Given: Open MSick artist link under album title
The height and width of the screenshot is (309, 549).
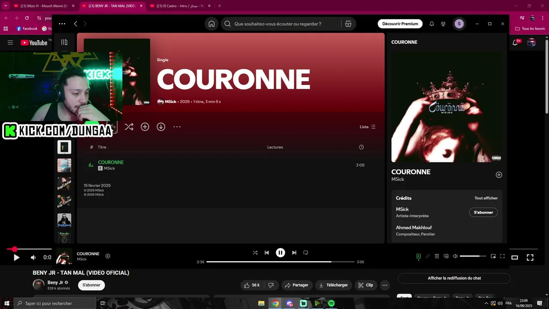Looking at the screenshot, I should [171, 102].
